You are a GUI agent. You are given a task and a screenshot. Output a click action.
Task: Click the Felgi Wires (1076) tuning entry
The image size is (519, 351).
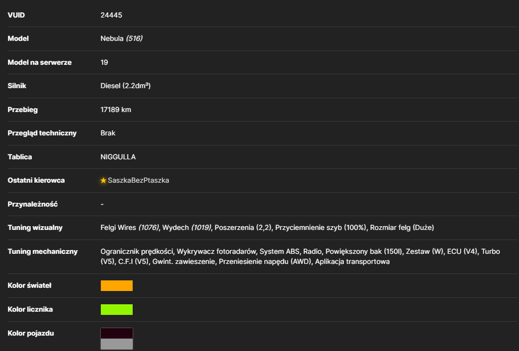pyautogui.click(x=129, y=228)
